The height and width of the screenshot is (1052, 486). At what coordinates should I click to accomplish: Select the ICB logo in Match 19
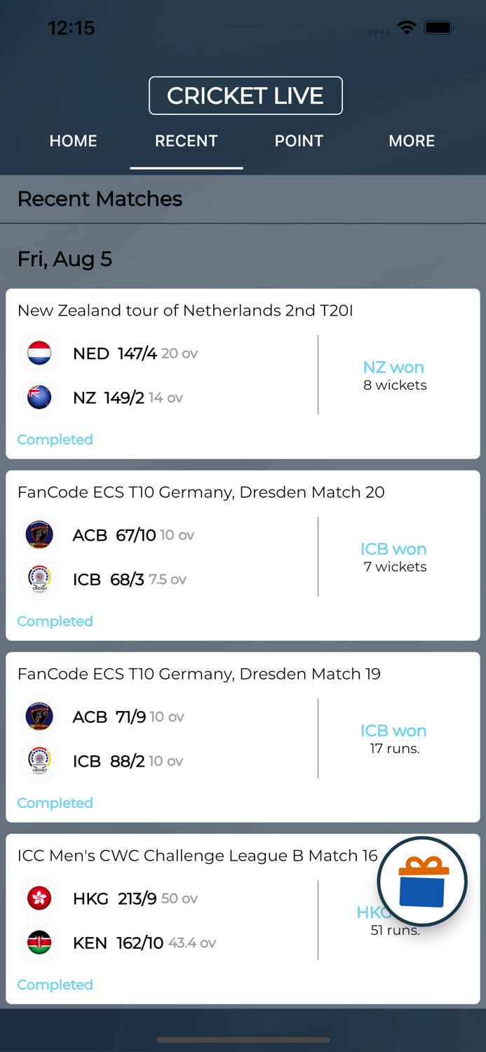click(39, 761)
